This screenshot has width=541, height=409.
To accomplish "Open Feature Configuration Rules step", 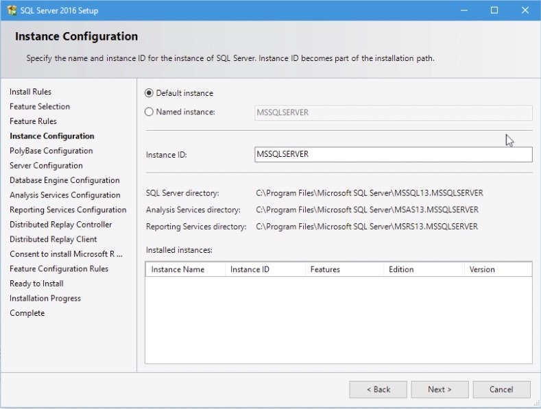I will click(59, 269).
